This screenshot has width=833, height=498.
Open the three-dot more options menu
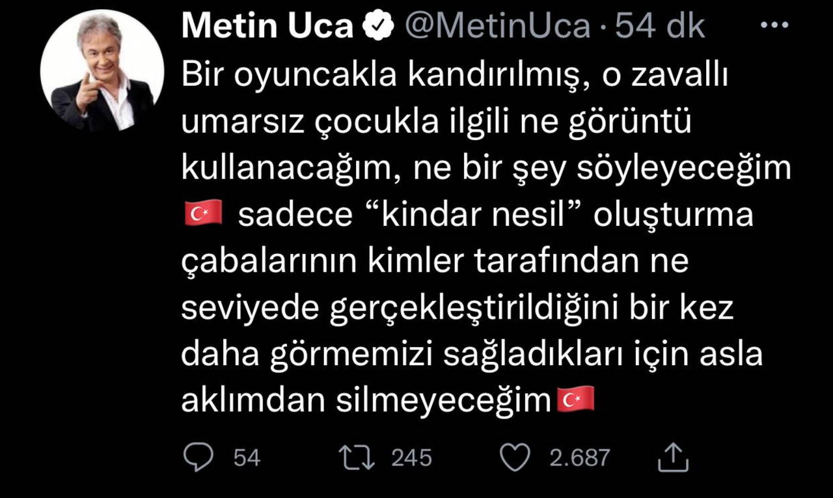click(774, 25)
